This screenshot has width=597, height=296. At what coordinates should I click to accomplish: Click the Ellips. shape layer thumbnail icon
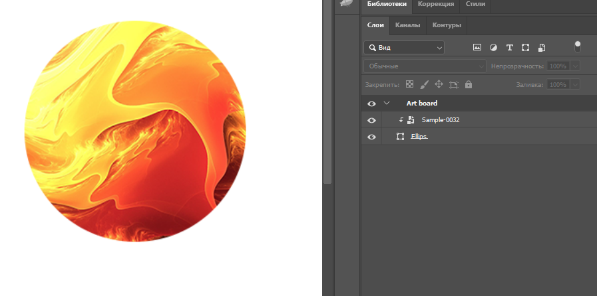(x=400, y=137)
